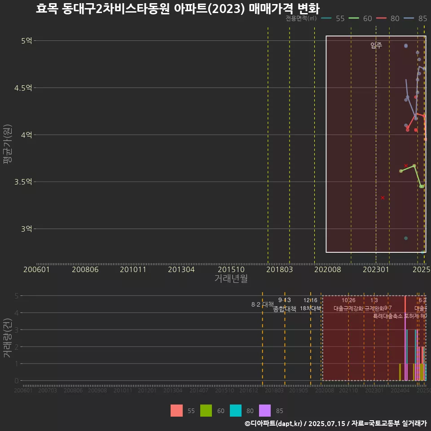Image resolution: width=431 pixels, height=431 pixels.
Task: Click 200703 label on volume chart axis
Action: coord(48,390)
